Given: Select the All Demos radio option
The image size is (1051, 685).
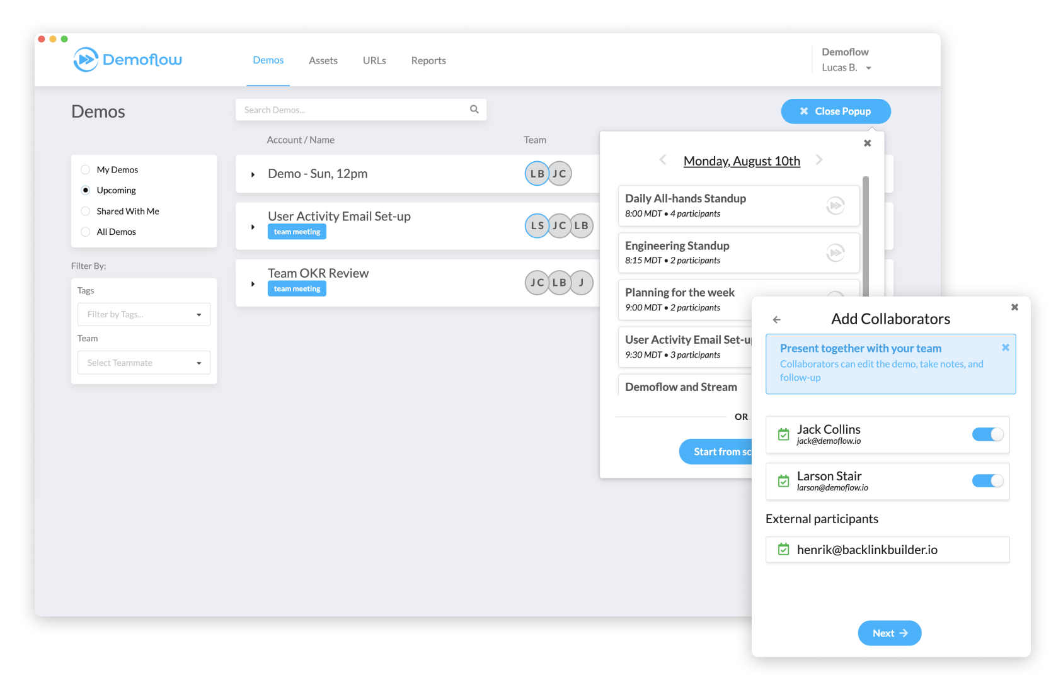Looking at the screenshot, I should tap(86, 232).
